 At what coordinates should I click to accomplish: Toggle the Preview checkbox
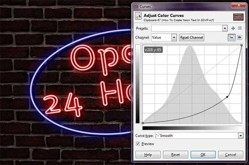pos(138,144)
